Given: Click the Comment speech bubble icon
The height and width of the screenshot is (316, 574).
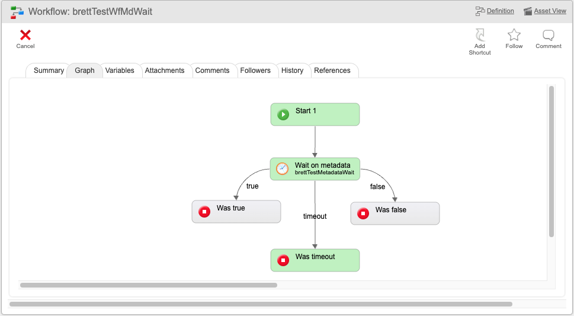Looking at the screenshot, I should point(549,35).
